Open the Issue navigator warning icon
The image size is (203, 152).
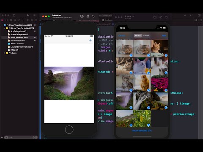pyautogui.click(x=19, y=20)
